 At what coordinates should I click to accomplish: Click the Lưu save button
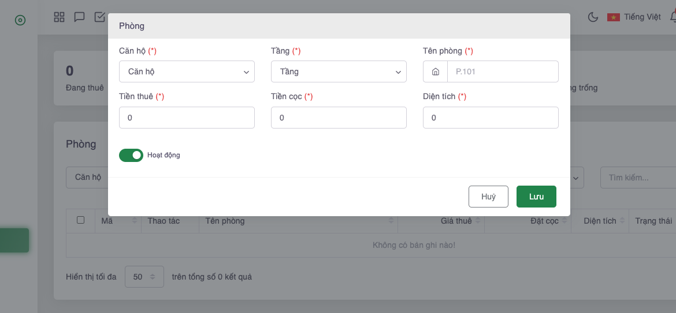[x=536, y=197]
